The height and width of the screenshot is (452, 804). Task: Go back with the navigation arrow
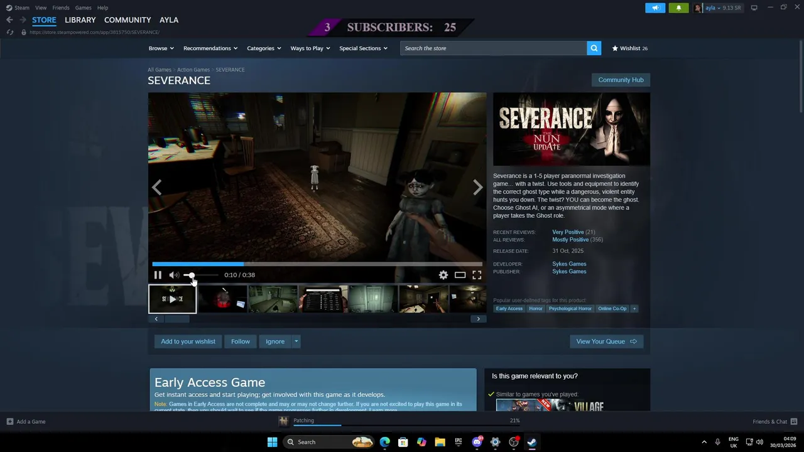click(9, 20)
